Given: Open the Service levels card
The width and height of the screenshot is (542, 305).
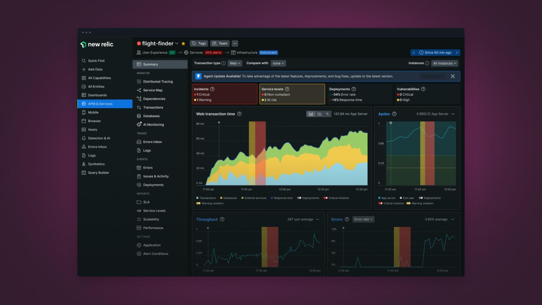Looking at the screenshot, I should click(292, 94).
